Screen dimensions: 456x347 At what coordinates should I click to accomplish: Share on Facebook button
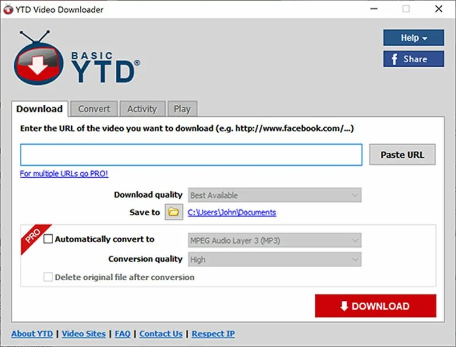pos(414,59)
